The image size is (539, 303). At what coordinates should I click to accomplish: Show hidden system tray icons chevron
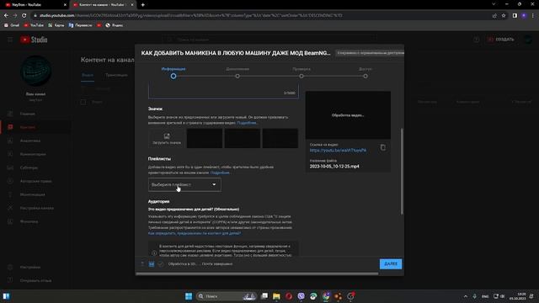466,296
